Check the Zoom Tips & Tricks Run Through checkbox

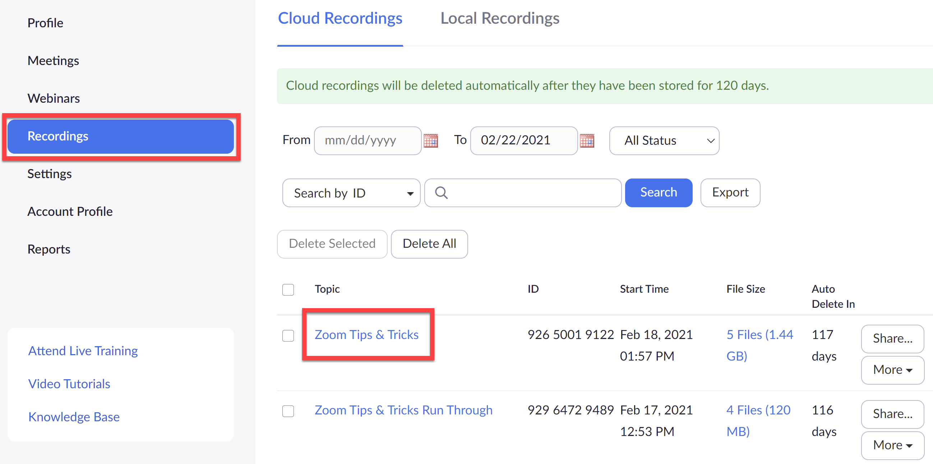[x=288, y=411]
